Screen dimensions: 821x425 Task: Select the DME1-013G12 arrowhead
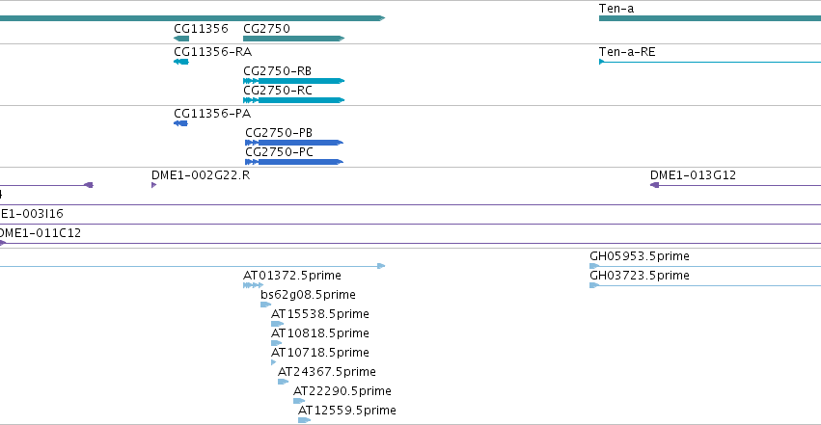coord(654,185)
